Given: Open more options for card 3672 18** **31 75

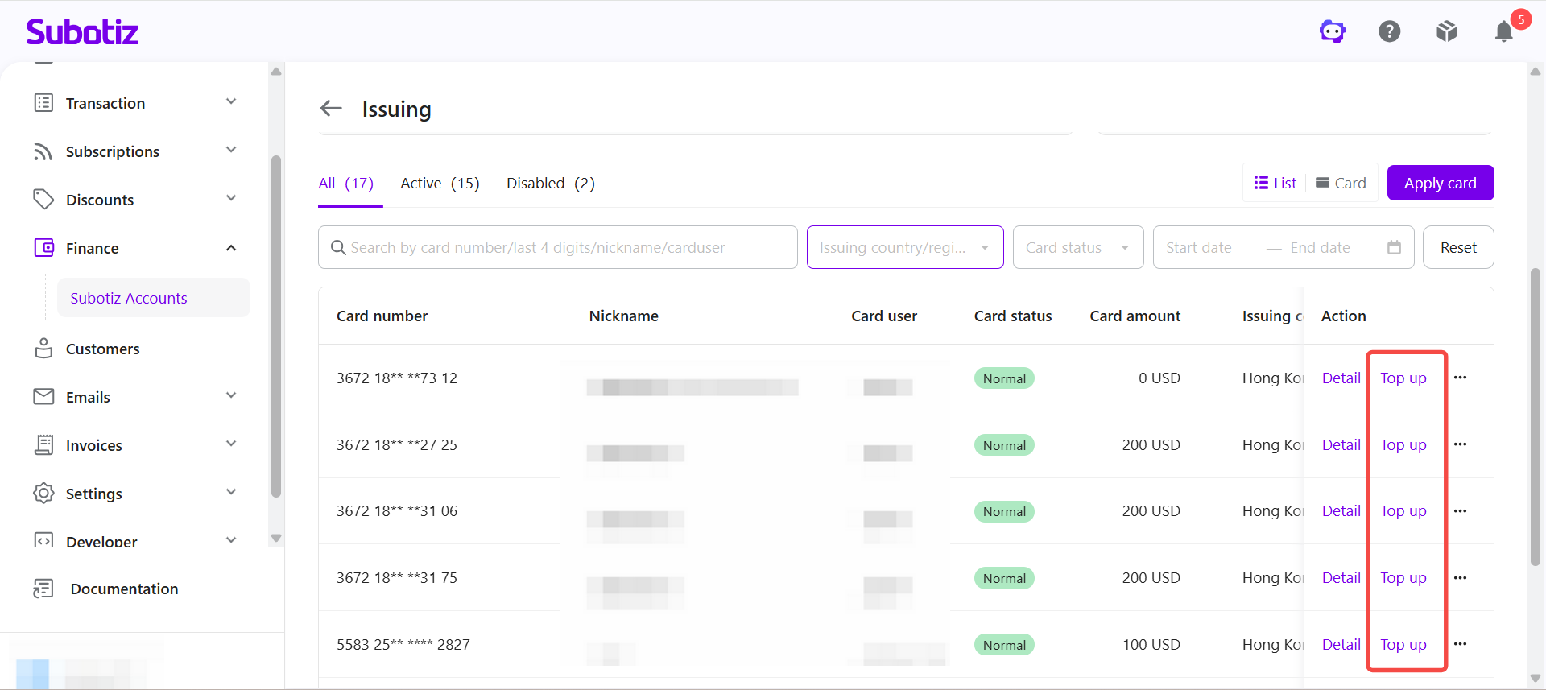Looking at the screenshot, I should tap(1460, 578).
